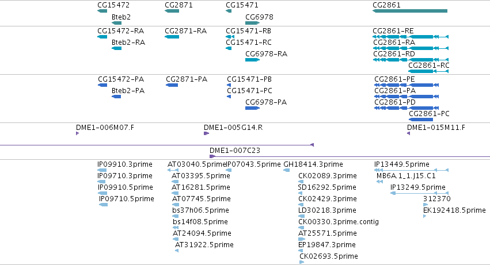Select protein CG2871-PA
This screenshot has width=490, height=265.
click(x=187, y=79)
